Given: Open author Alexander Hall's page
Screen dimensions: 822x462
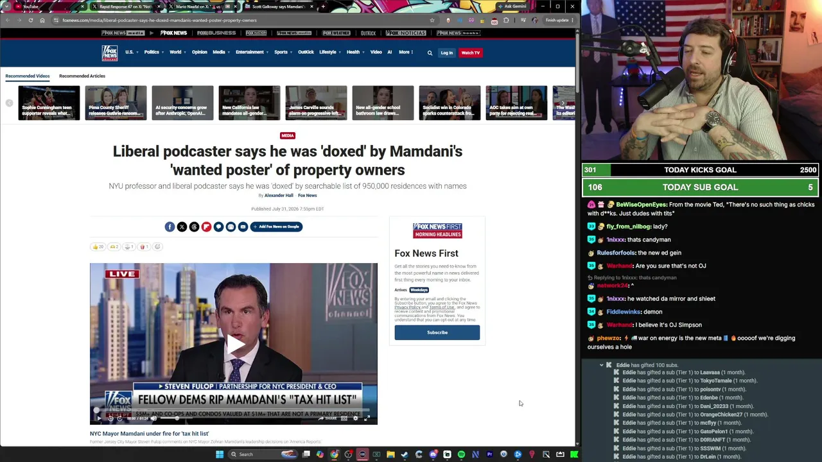Looking at the screenshot, I should click(279, 195).
